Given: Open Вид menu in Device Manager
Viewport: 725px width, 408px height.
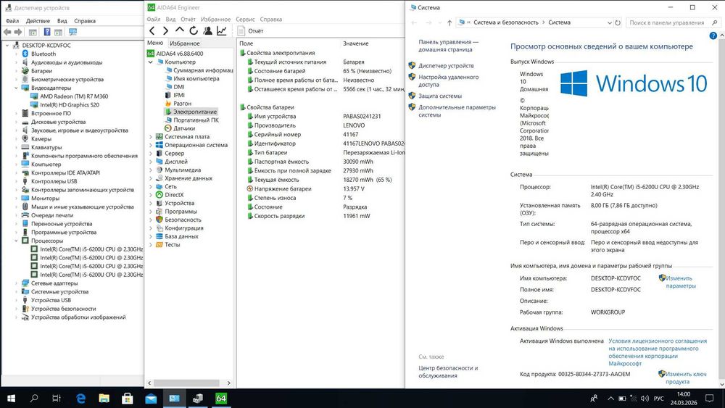Looking at the screenshot, I should click(x=62, y=21).
